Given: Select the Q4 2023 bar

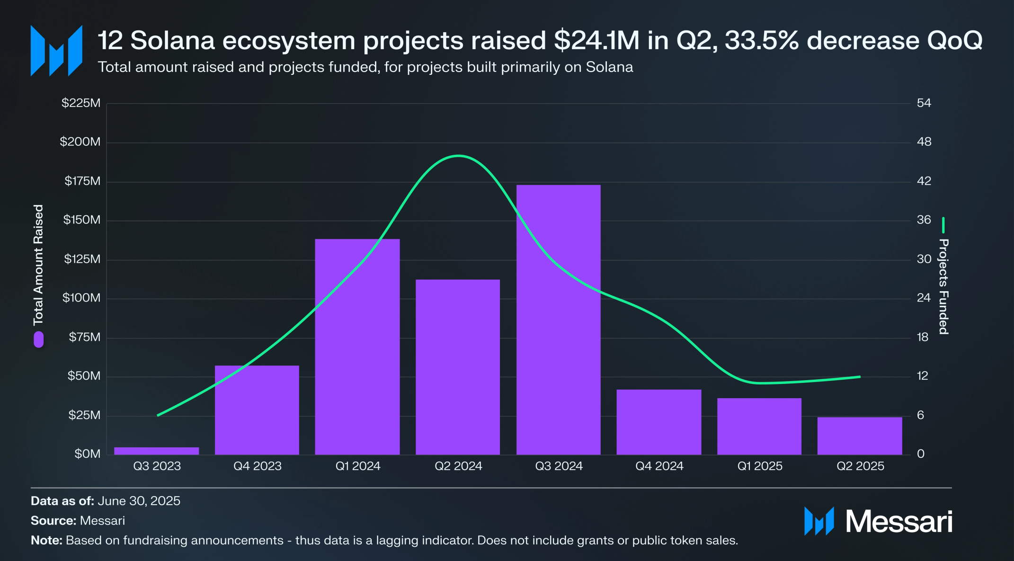Looking at the screenshot, I should (x=257, y=410).
